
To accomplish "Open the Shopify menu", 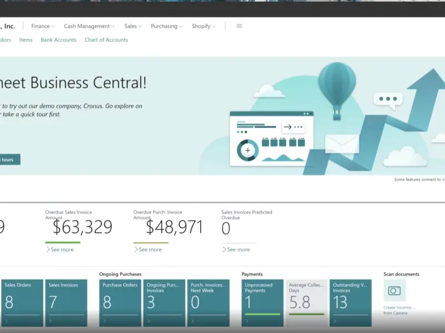I will pyautogui.click(x=204, y=26).
